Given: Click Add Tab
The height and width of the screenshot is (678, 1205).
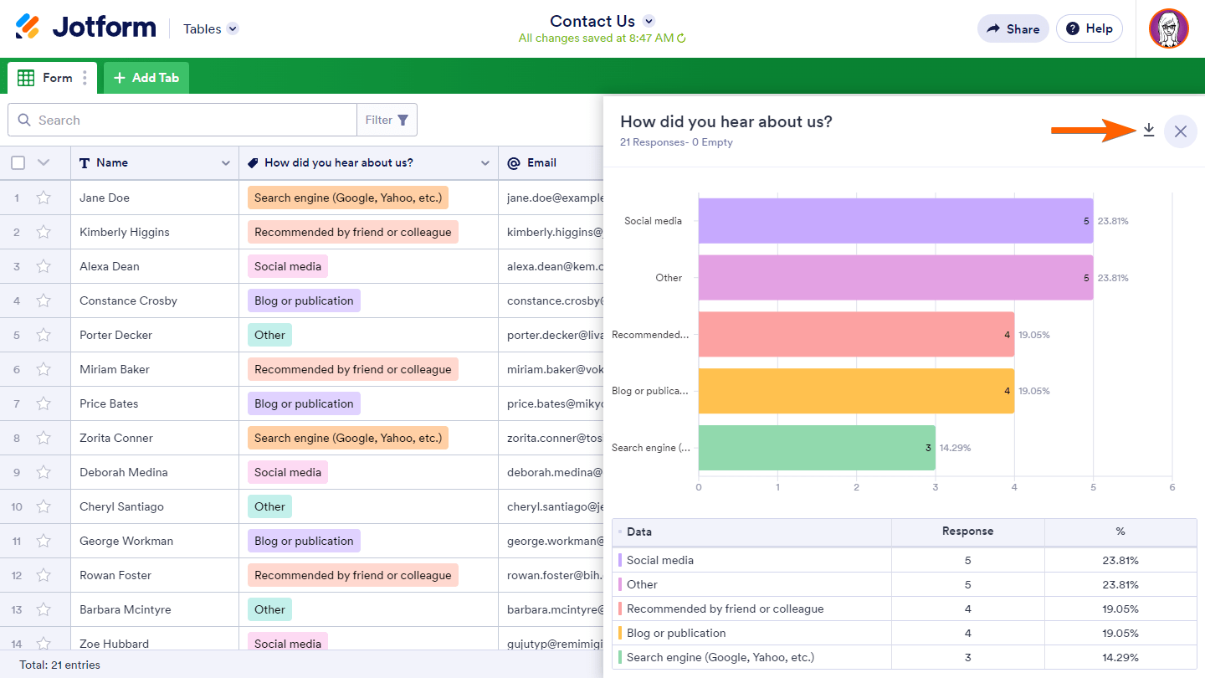Looking at the screenshot, I should click(146, 78).
